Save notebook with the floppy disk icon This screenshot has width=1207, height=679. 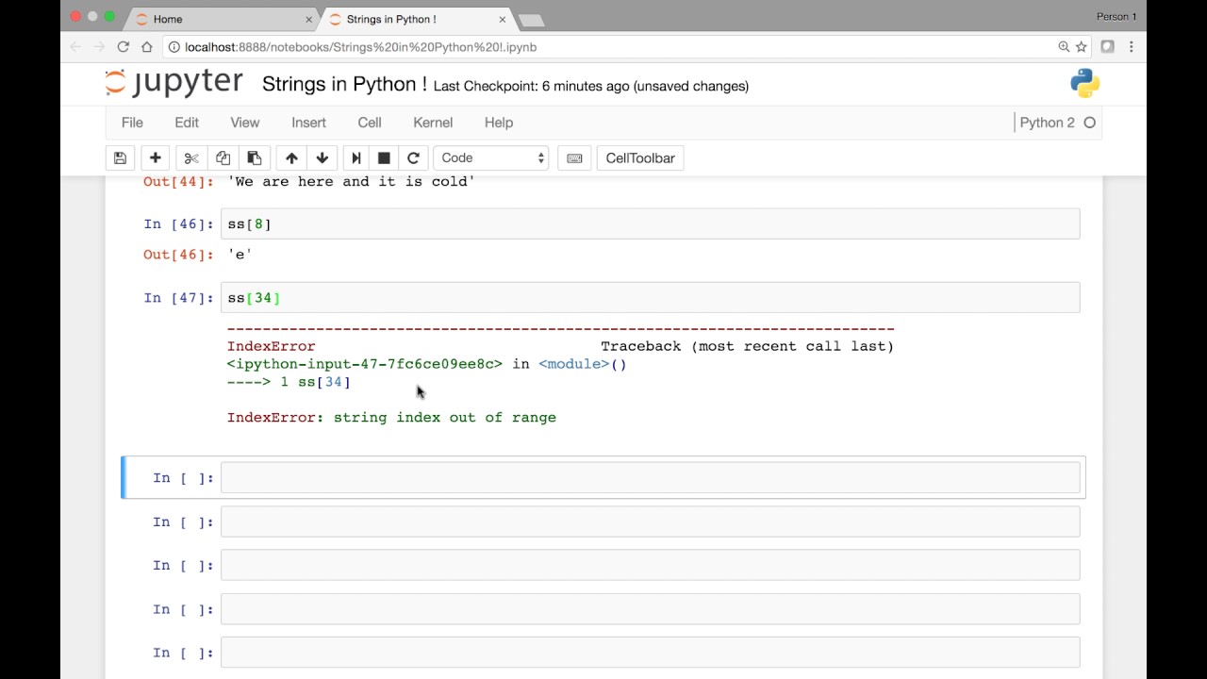(120, 158)
